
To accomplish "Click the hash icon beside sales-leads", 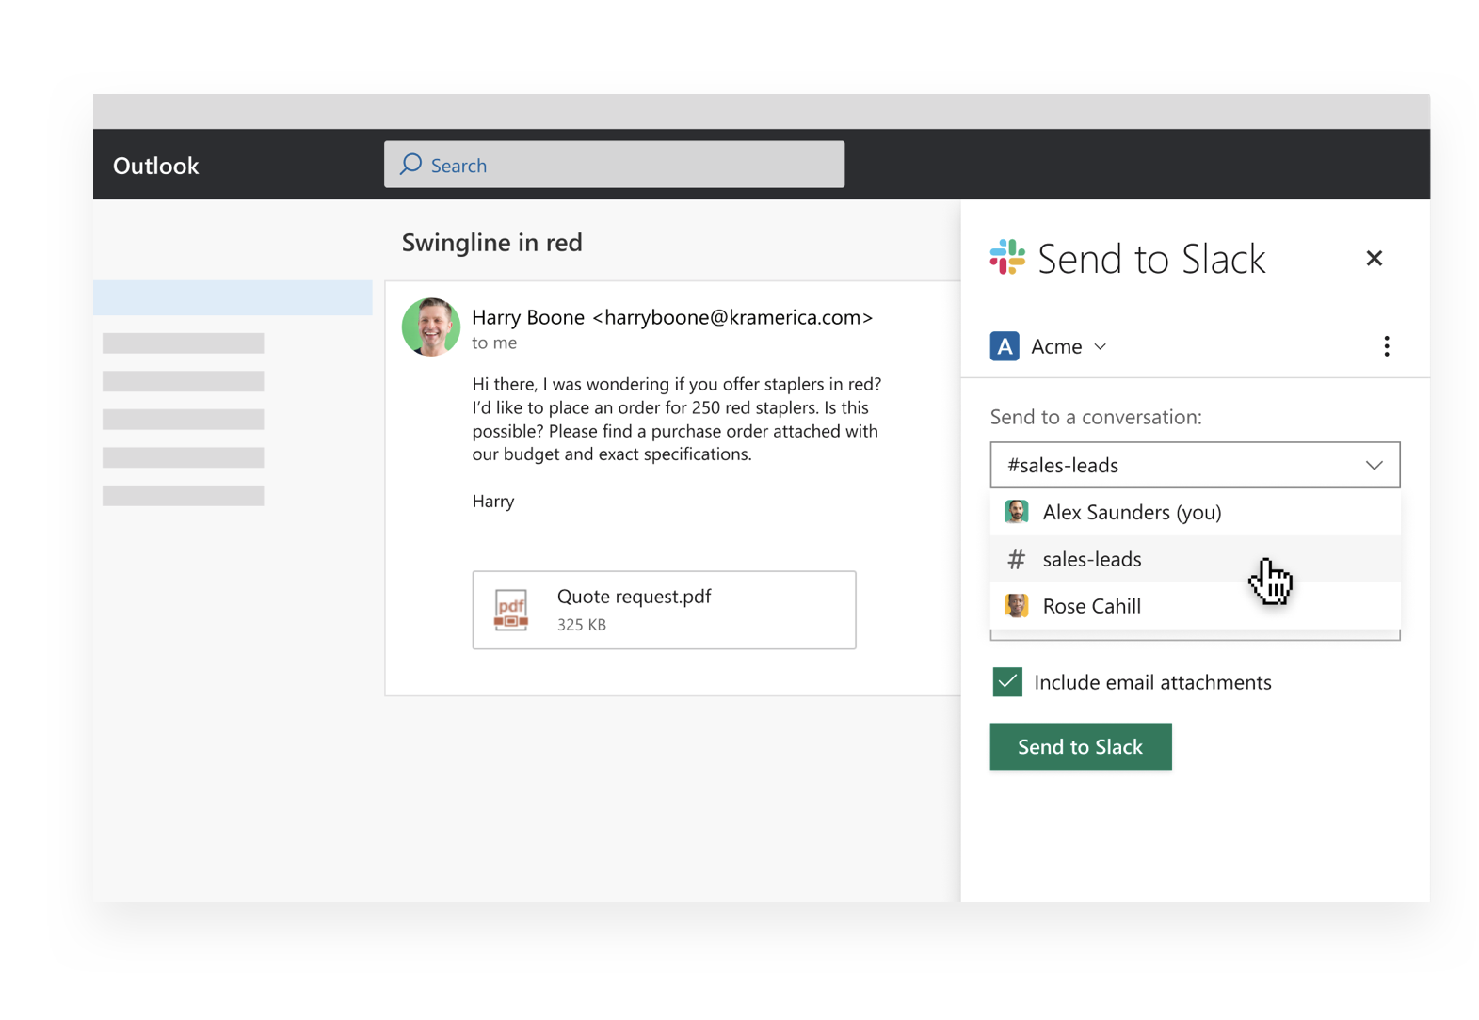I will pos(1016,559).
